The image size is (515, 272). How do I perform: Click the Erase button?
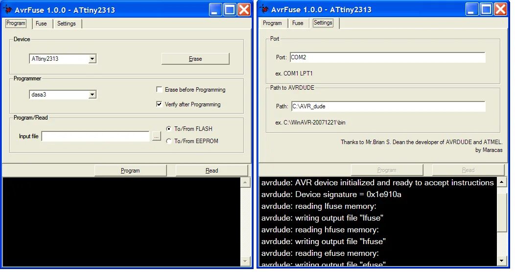[195, 59]
